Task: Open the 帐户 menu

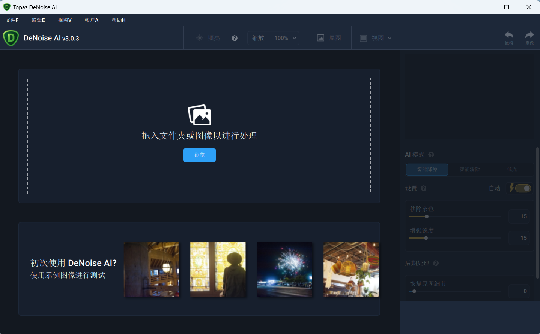Action: [x=92, y=20]
